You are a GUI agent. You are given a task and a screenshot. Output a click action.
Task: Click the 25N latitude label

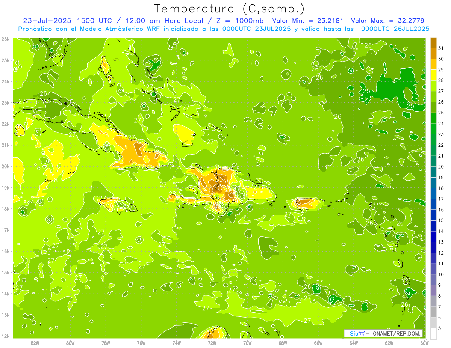coord(6,60)
